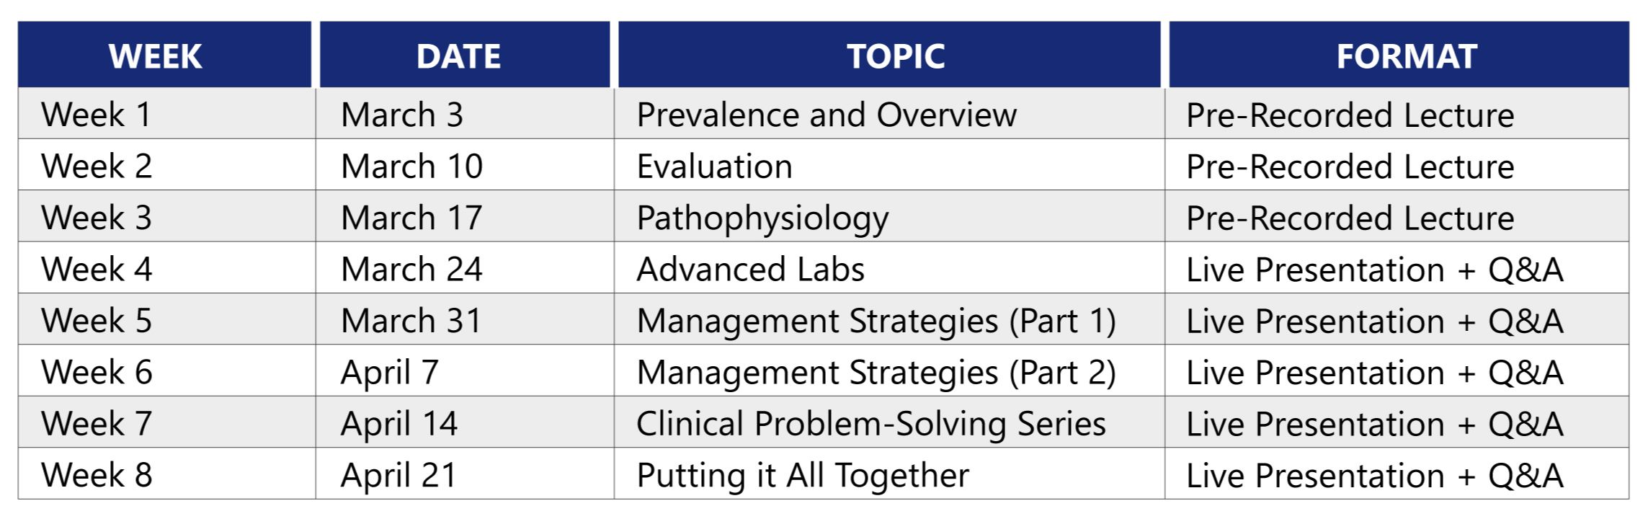
Task: Select Management Strategies (Part 2) cell
Action: tap(889, 371)
